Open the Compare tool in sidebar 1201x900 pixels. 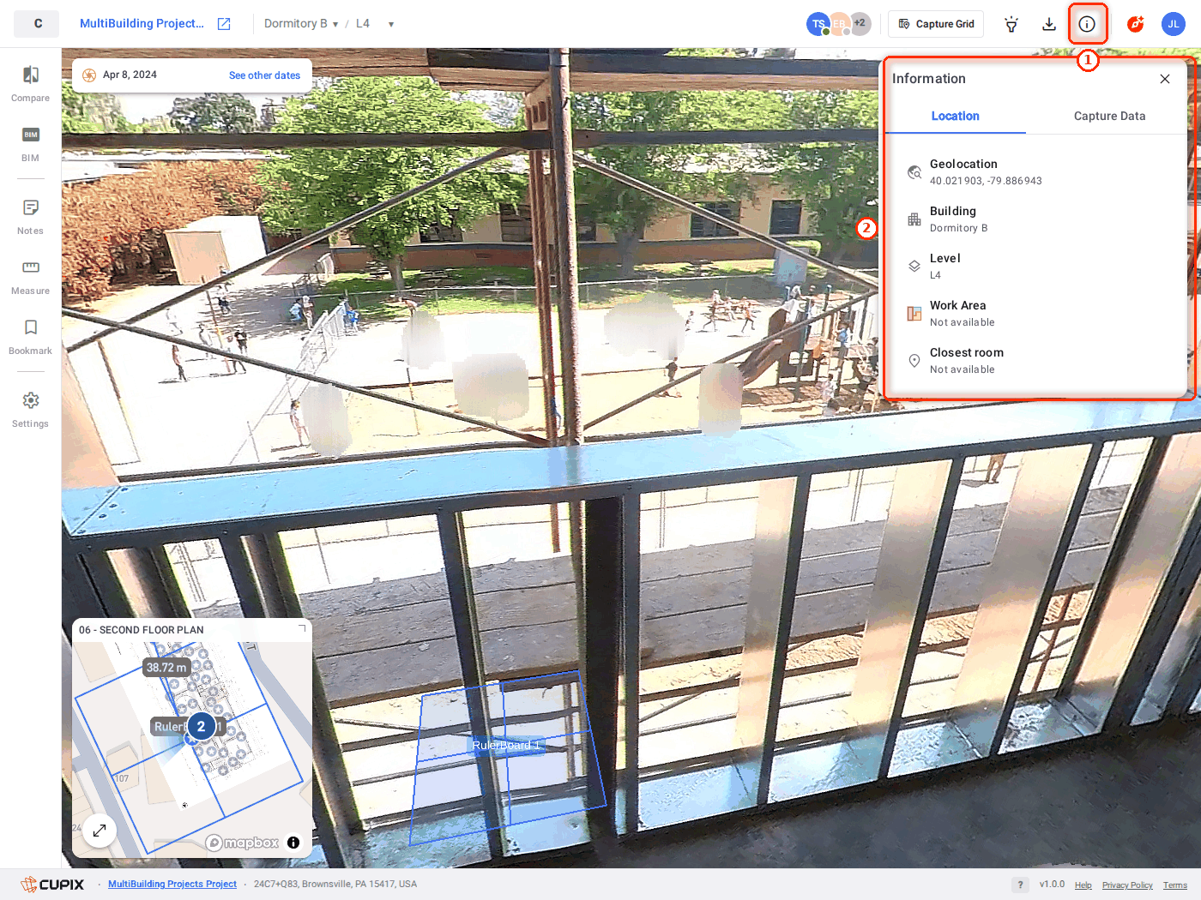[x=30, y=84]
